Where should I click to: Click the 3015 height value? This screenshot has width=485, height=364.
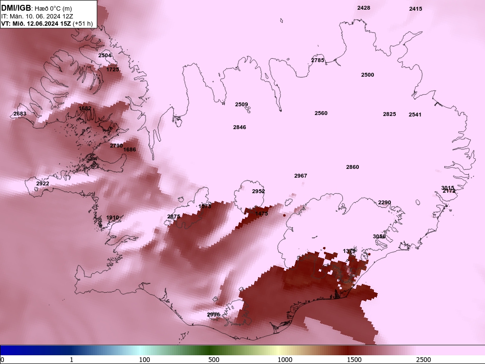click(447, 187)
